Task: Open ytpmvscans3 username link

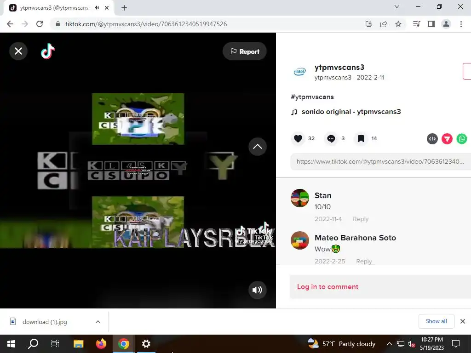Action: pyautogui.click(x=339, y=67)
